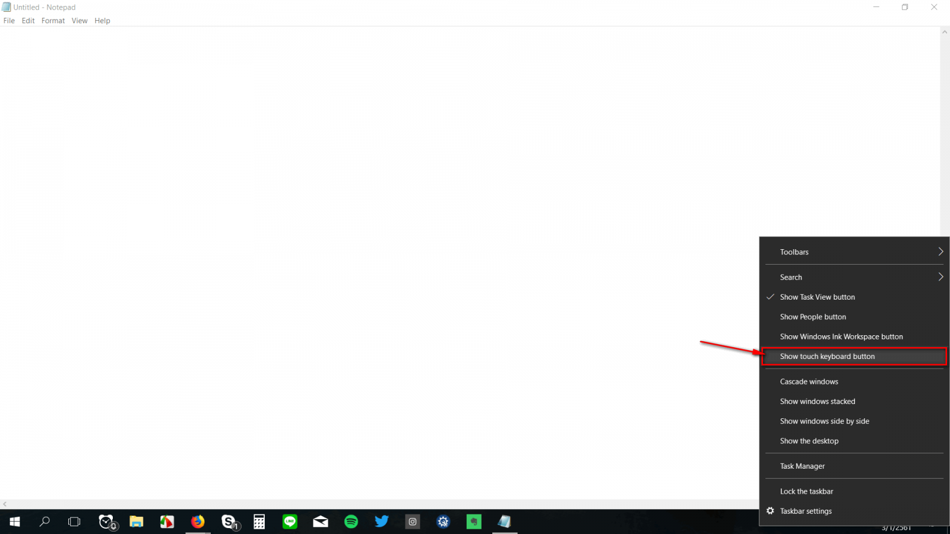Open Skype from the taskbar
This screenshot has height=534, width=950.
[229, 522]
